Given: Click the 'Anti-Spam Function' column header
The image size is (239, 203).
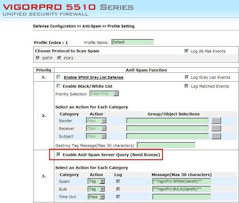Looking at the screenshot, I should click(x=146, y=70).
